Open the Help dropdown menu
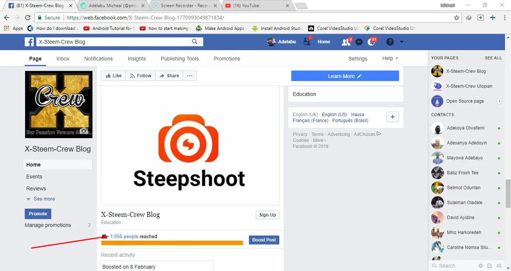Viewport: 511px width, 271px height. (x=390, y=58)
